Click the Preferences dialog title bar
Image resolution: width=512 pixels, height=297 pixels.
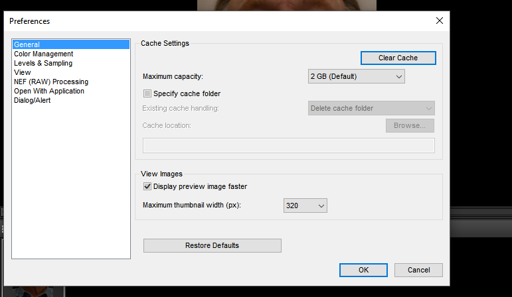(199, 21)
